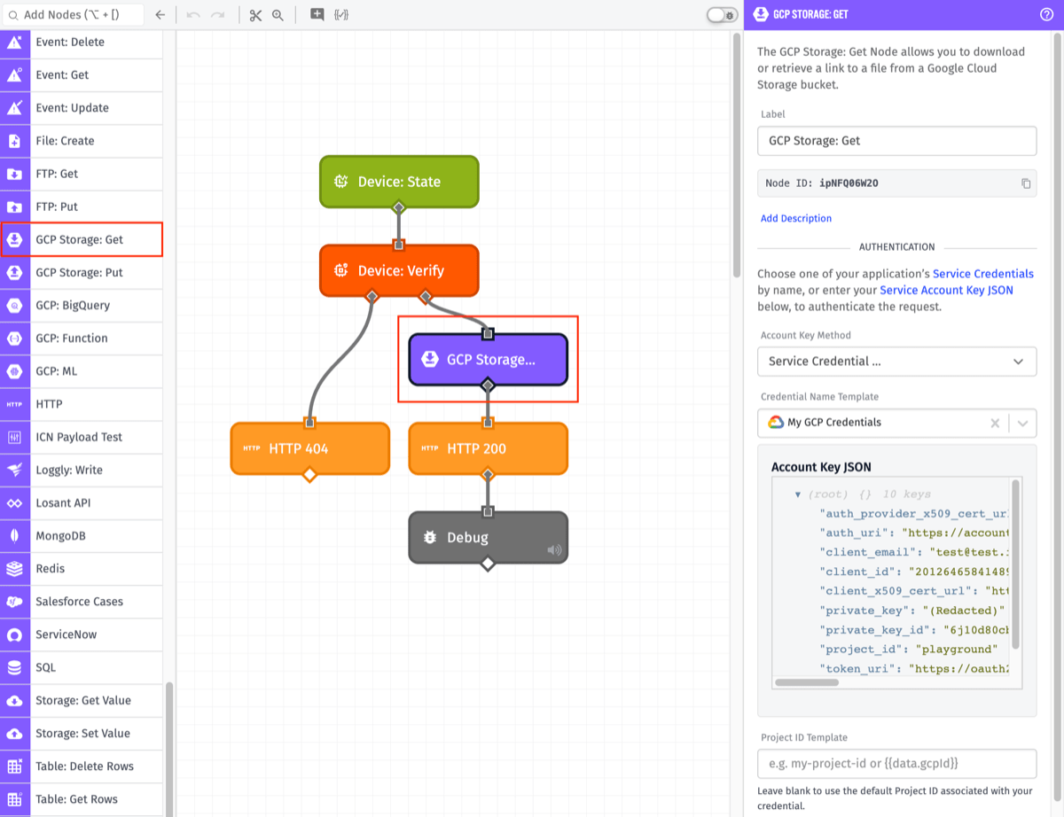
Task: Click the Account Key JSON vertical scrollbar
Action: pyautogui.click(x=1015, y=564)
